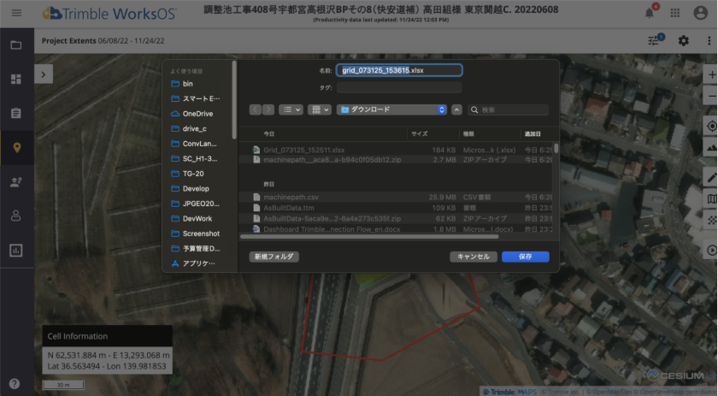Open the list view mode dropdown
The image size is (718, 396).
click(x=291, y=109)
